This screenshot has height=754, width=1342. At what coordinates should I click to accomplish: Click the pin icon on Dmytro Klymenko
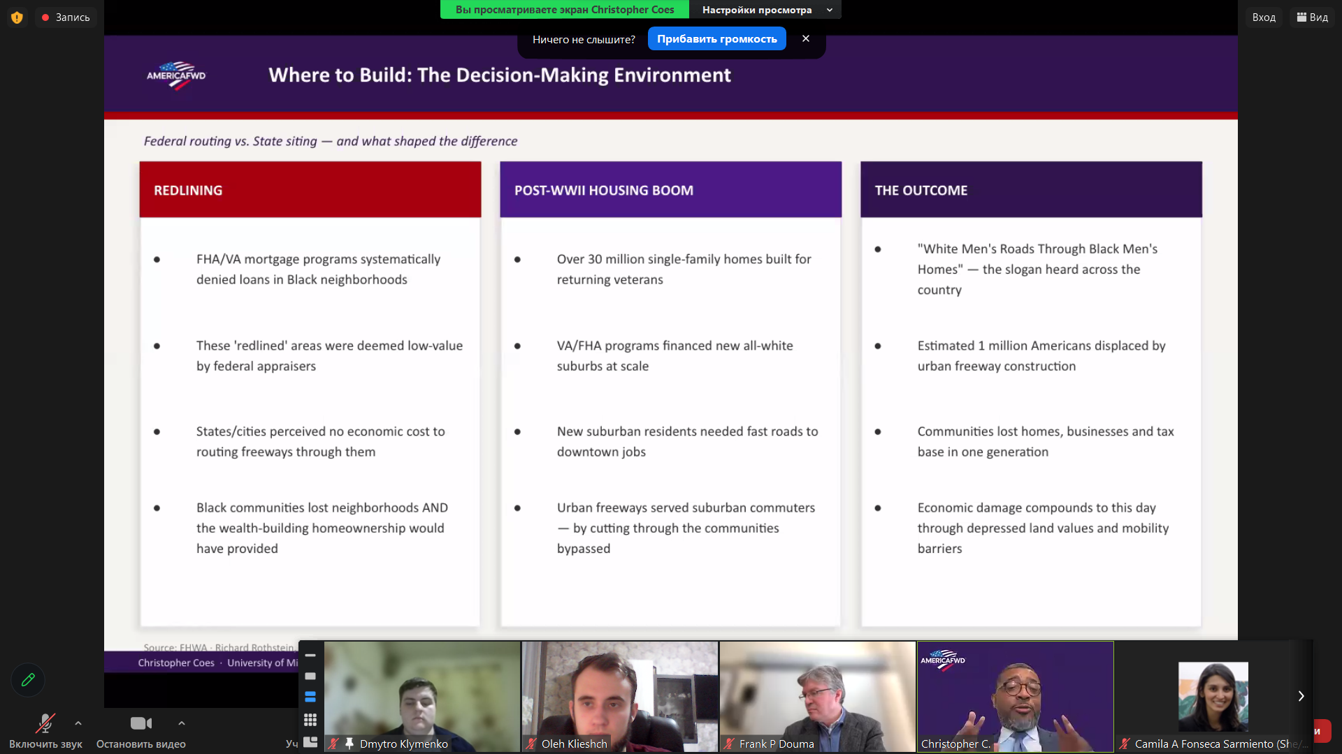(349, 744)
